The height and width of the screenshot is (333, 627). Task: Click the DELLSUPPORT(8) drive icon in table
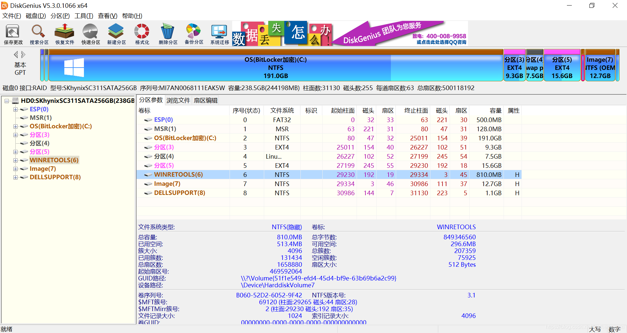[148, 193]
